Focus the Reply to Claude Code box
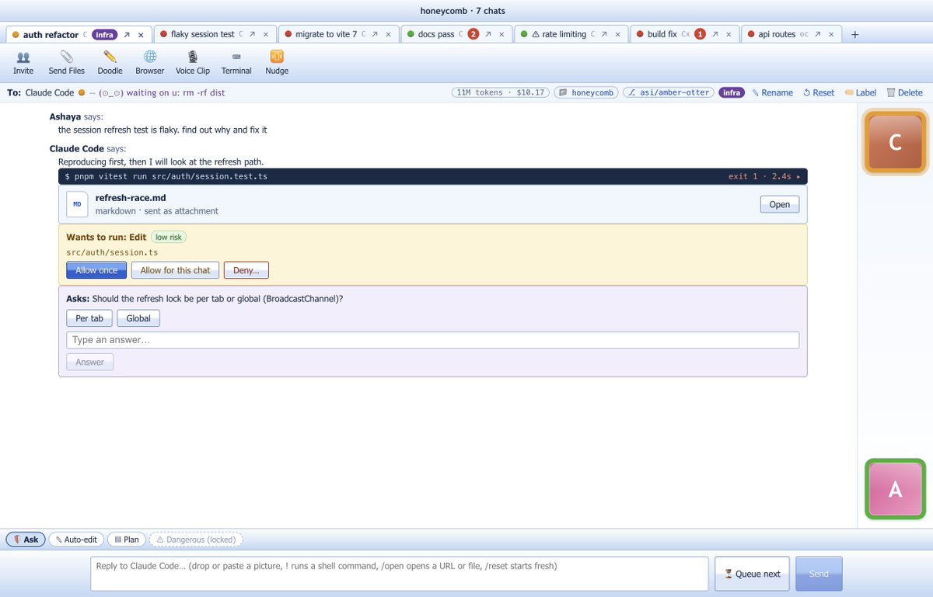Image resolution: width=933 pixels, height=597 pixels. [400, 574]
